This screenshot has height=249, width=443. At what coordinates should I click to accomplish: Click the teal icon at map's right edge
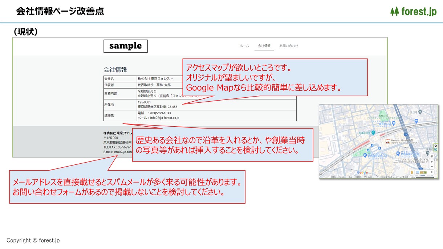point(436,149)
